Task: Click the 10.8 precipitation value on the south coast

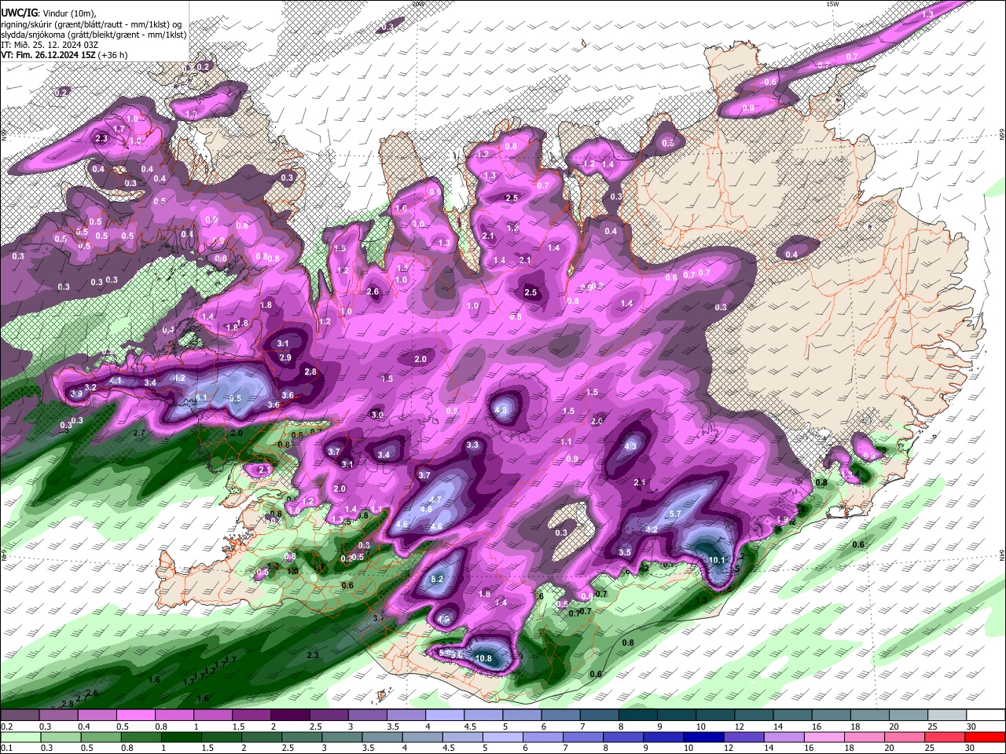Action: point(483,658)
